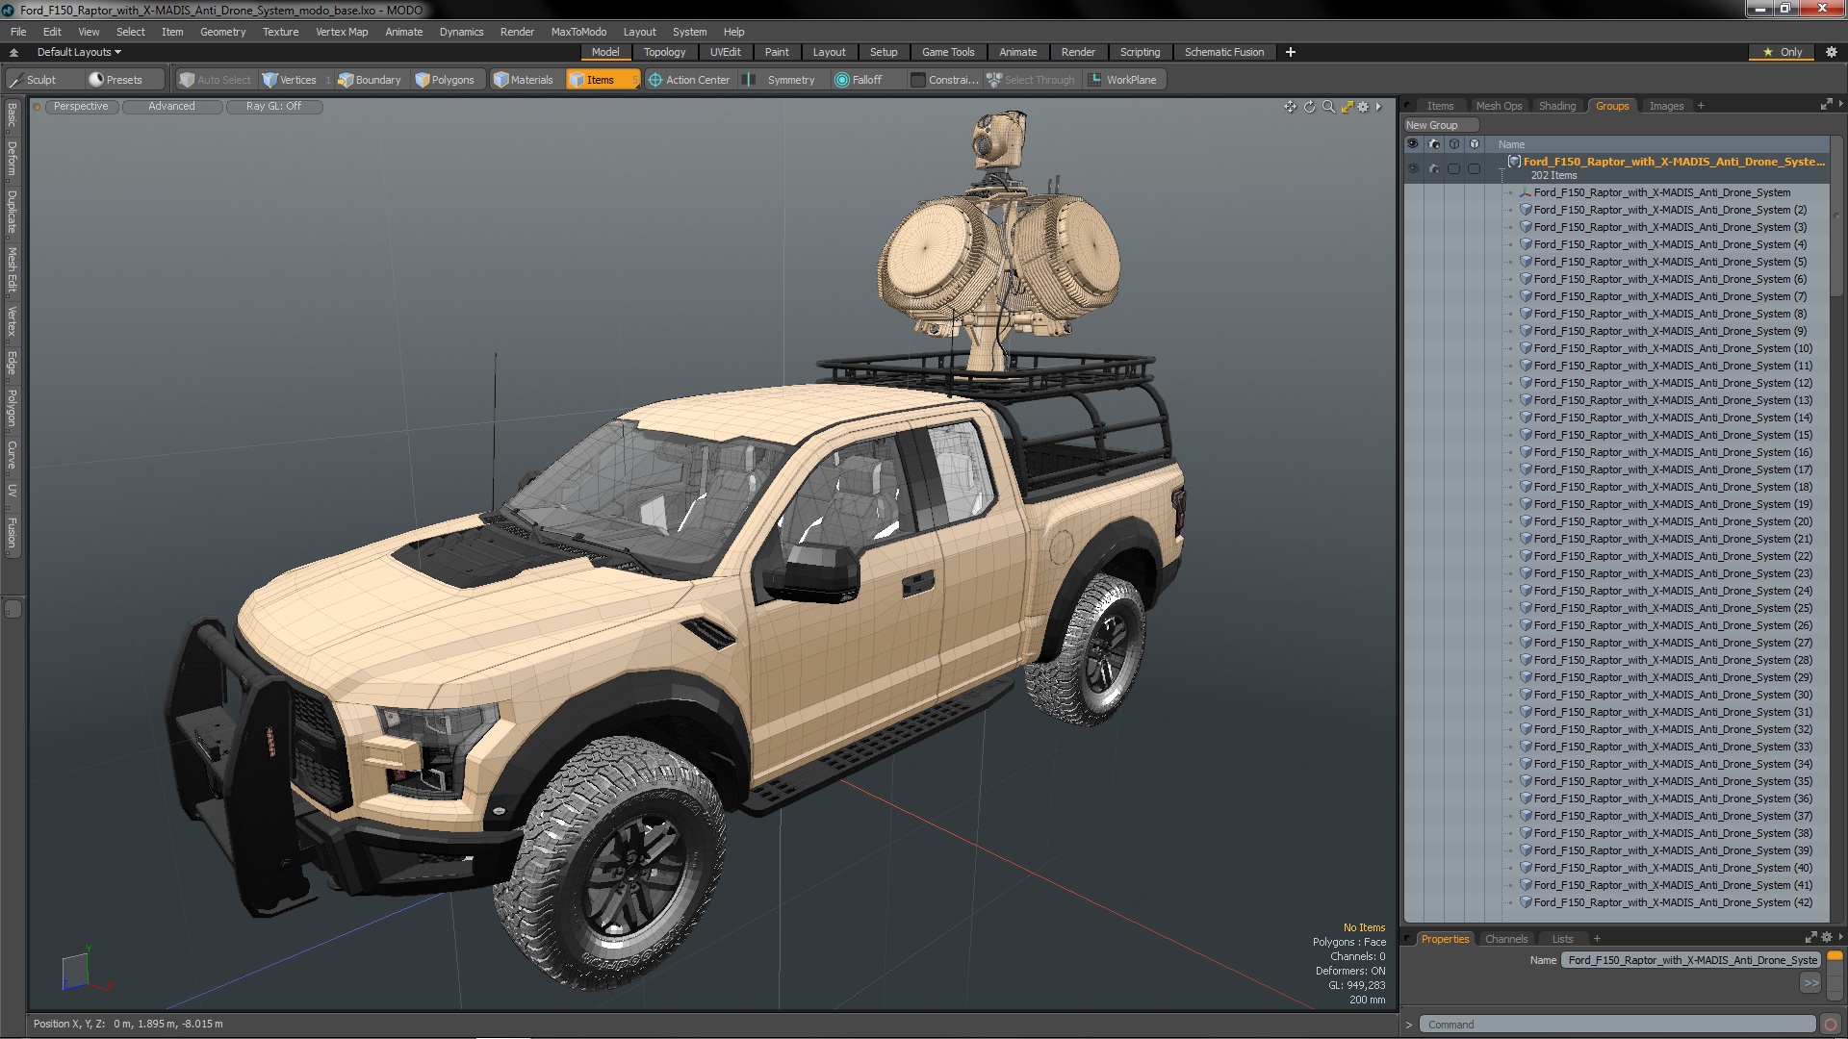
Task: Open the Default Layouts dropdown
Action: coord(79,52)
